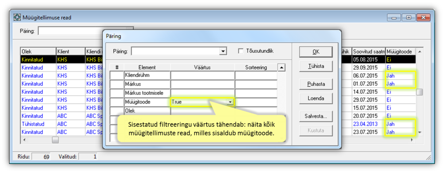Click the Sorteering column header
This screenshot has height=173, width=444.
256,67
